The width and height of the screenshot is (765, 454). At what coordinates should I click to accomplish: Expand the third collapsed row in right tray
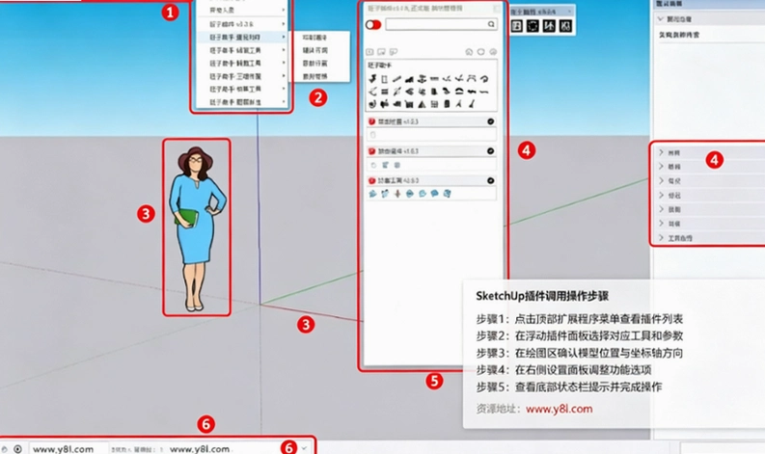tap(661, 180)
